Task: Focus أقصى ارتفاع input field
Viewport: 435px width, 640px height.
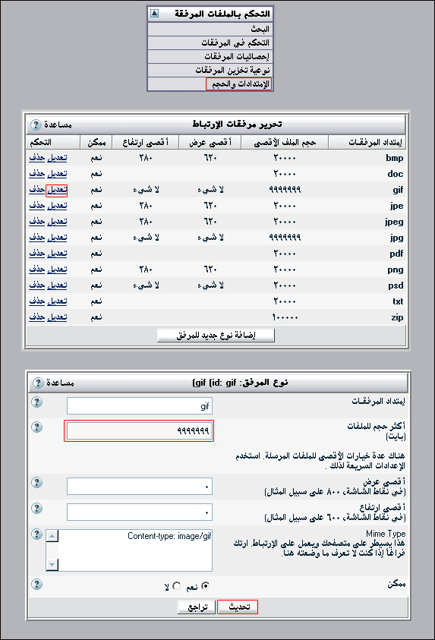Action: coord(140,512)
